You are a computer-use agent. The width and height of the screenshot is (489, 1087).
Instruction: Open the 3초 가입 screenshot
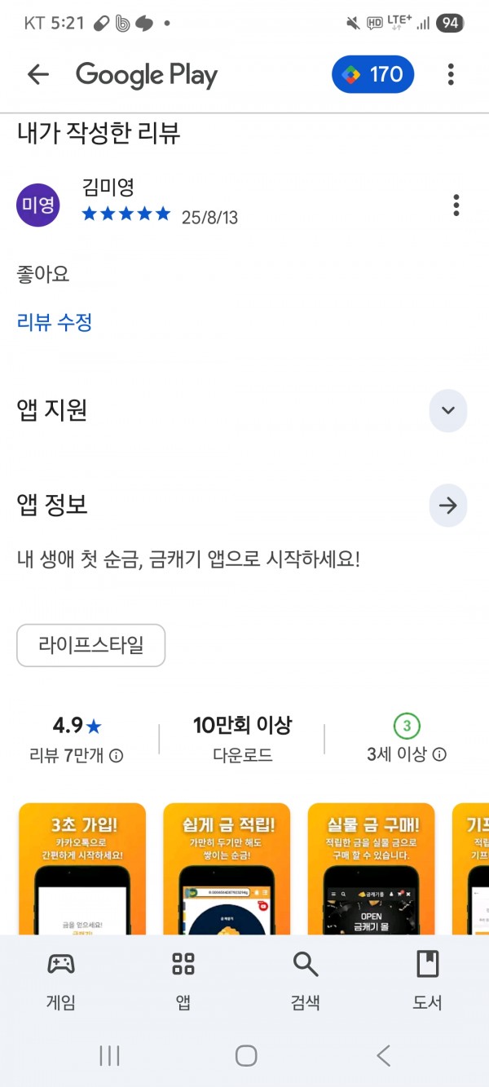click(x=82, y=869)
